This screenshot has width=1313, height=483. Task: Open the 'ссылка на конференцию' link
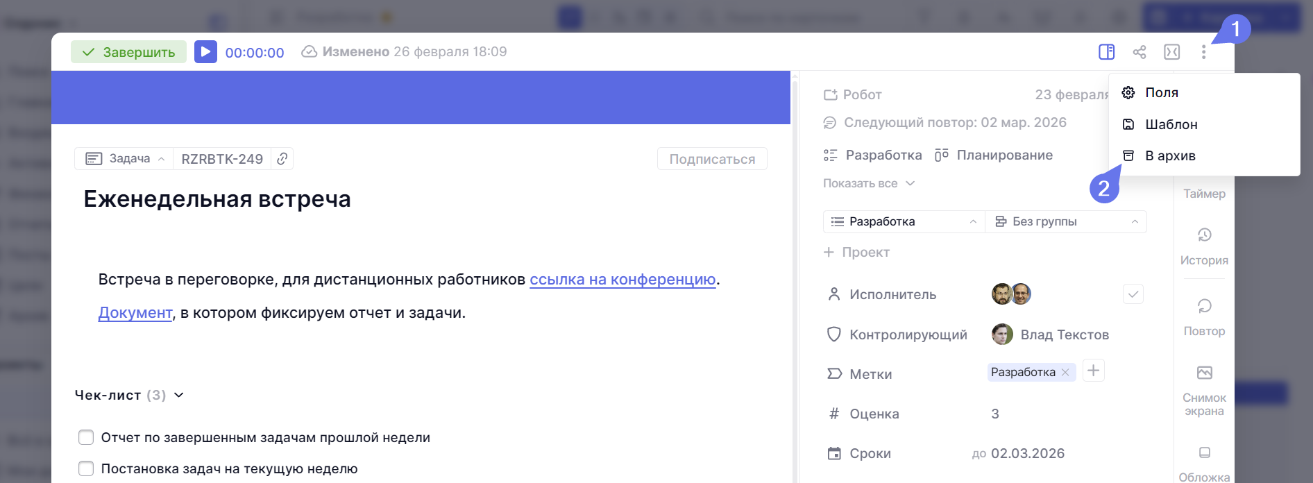(622, 279)
